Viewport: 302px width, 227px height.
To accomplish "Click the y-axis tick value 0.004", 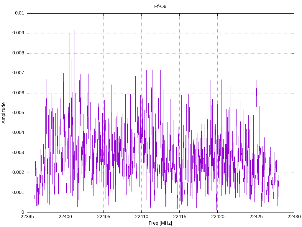I will [x=18, y=133].
